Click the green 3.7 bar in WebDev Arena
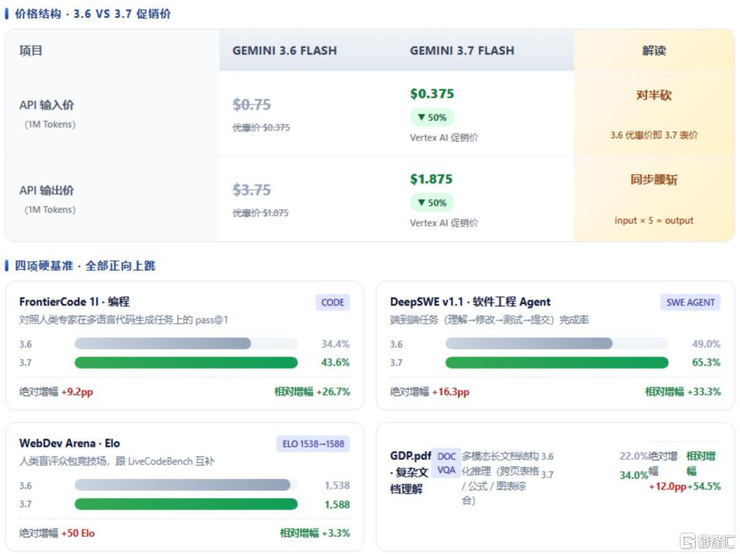This screenshot has height=554, width=740. click(x=186, y=504)
